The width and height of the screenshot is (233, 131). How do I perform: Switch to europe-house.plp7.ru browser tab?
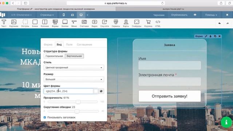(x=173, y=9)
